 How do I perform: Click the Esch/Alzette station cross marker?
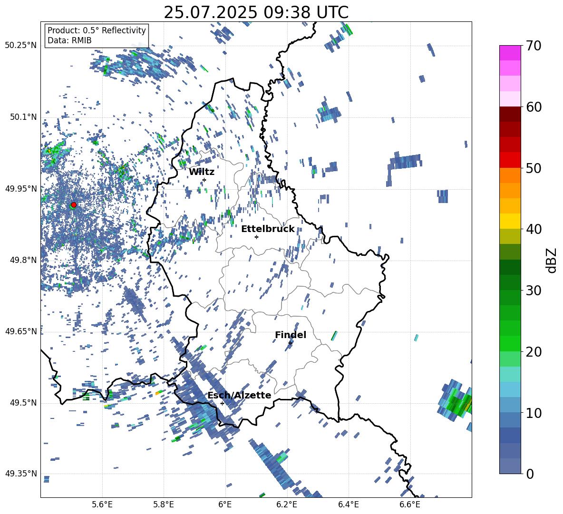[222, 403]
